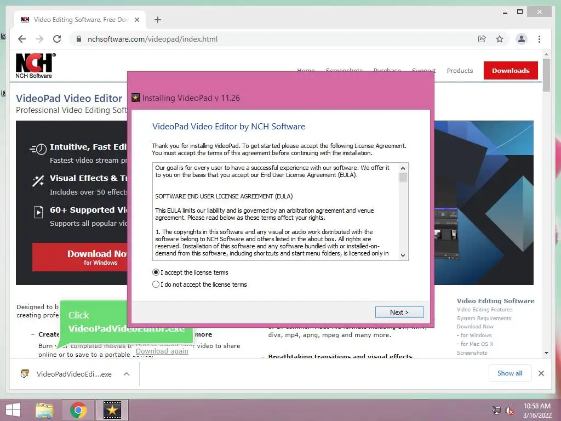Open the Download Now sidebar link
This screenshot has width=561, height=421.
475,327
